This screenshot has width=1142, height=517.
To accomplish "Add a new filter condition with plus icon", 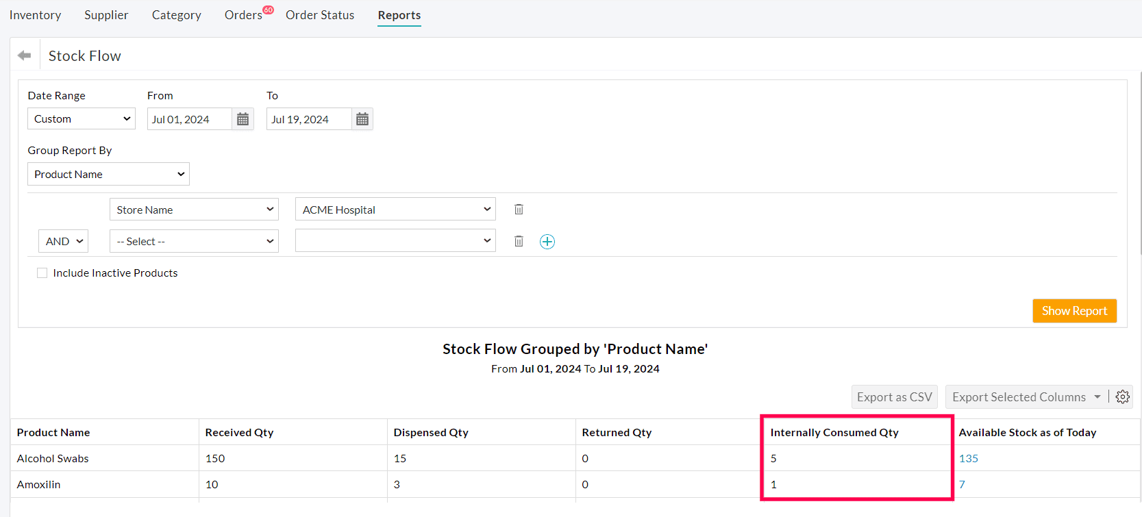I will coord(547,242).
